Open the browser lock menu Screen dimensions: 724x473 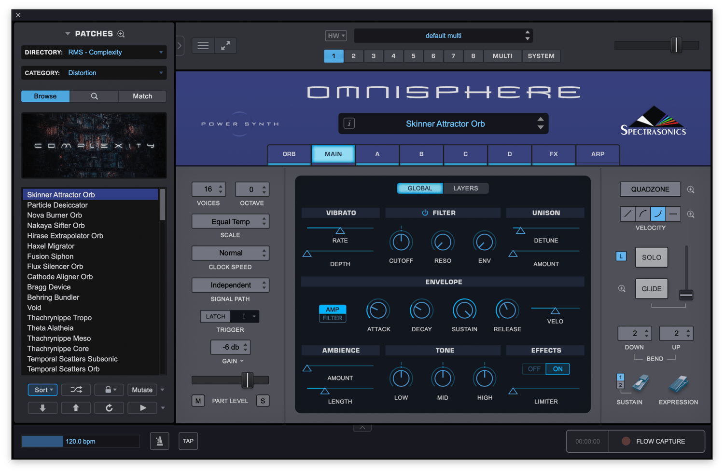click(110, 390)
